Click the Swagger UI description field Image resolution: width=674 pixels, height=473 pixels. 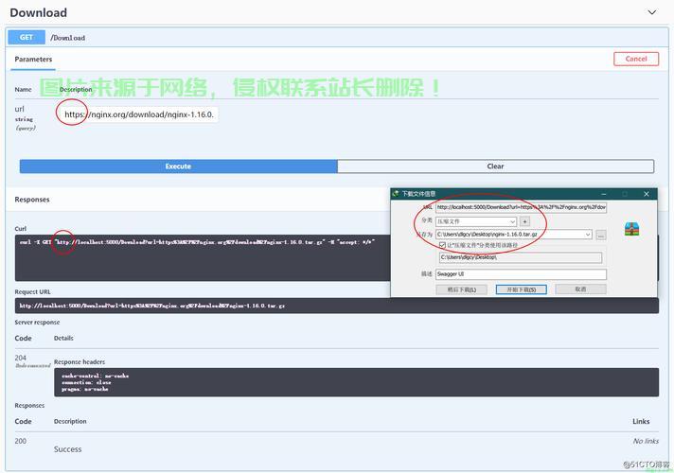[x=520, y=274]
